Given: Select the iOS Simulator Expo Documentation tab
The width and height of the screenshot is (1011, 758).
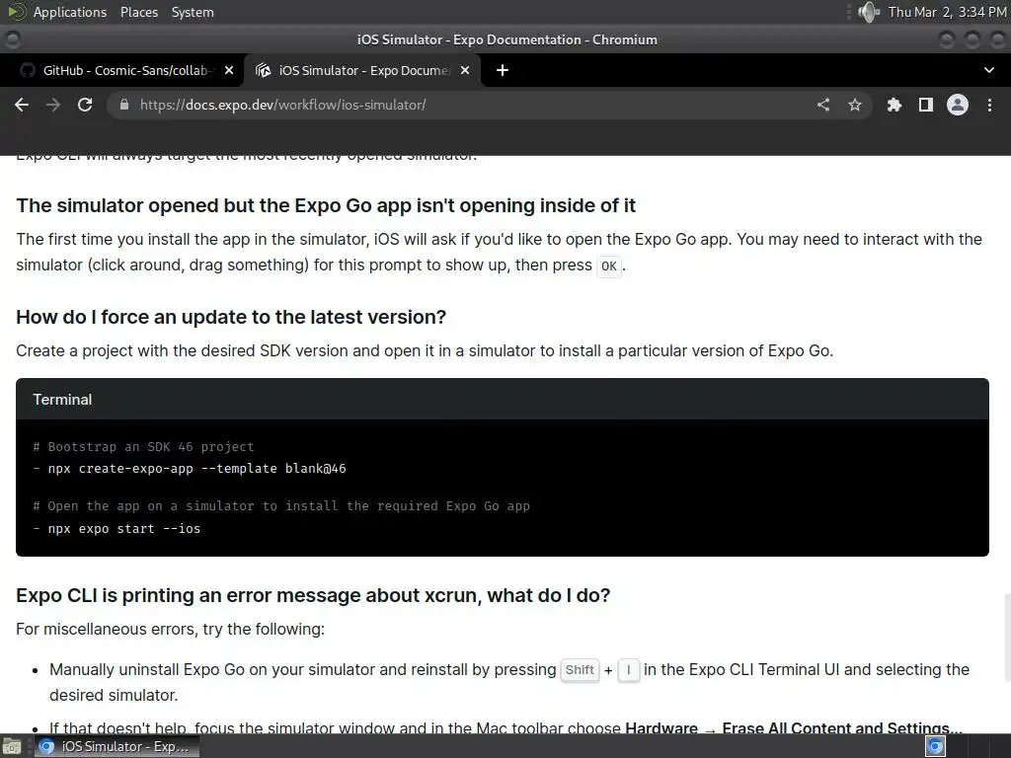Looking at the screenshot, I should coord(362,70).
